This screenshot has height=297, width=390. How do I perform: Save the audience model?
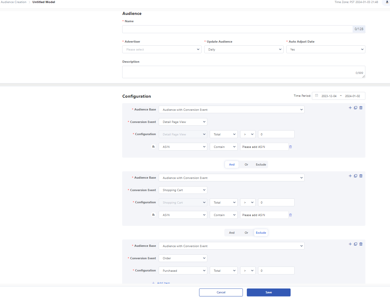tap(268, 292)
